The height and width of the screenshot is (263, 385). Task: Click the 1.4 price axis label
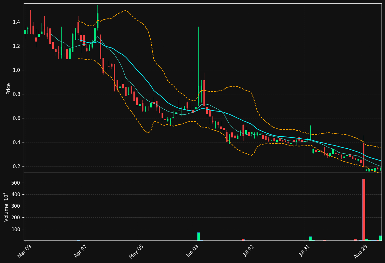16,22
